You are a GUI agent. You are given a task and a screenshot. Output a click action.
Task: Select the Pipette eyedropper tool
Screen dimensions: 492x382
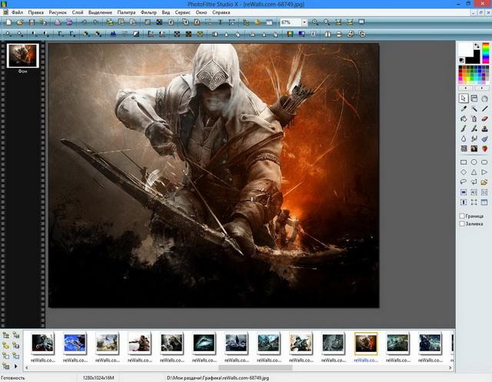(x=464, y=109)
